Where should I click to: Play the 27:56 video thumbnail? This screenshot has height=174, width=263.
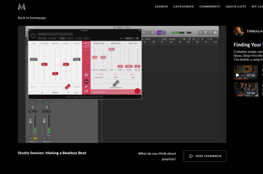(246, 72)
